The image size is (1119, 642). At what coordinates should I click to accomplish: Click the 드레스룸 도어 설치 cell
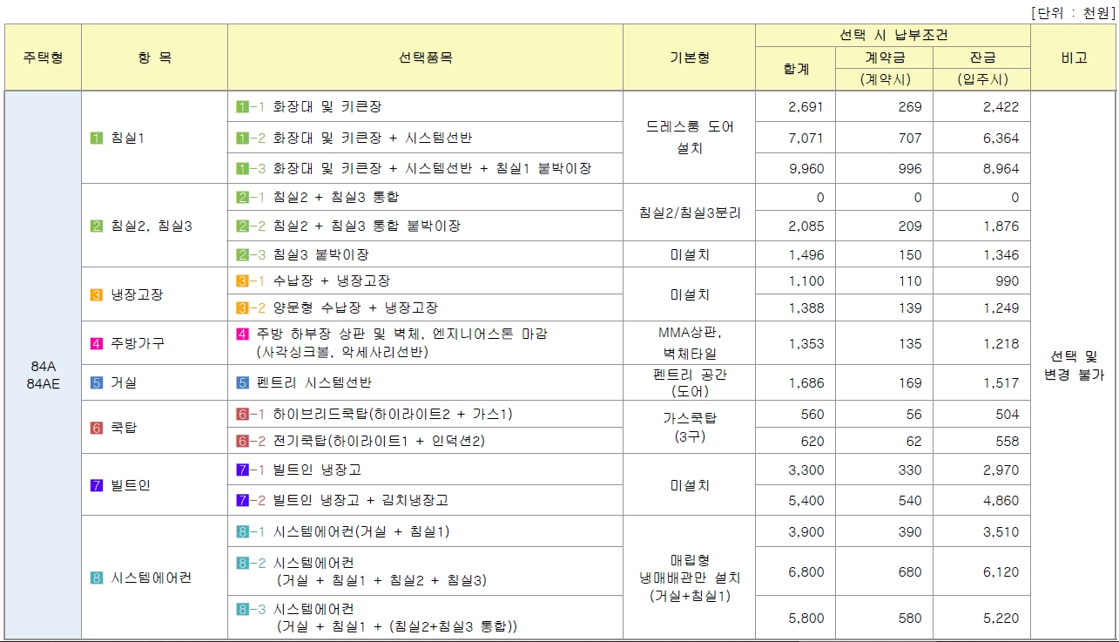pos(689,138)
